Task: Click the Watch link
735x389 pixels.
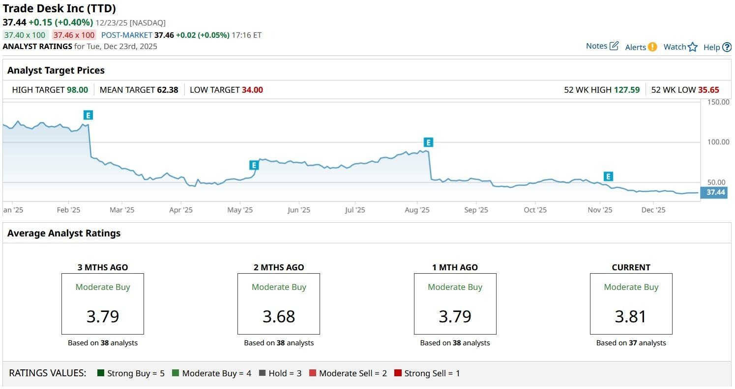Action: coord(675,47)
